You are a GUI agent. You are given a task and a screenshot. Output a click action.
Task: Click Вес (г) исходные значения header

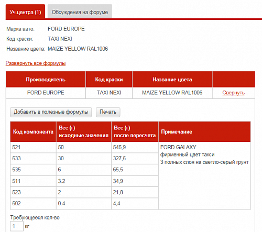[x=84, y=132]
